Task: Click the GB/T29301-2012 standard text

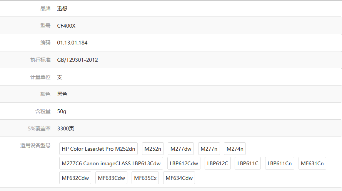Action: point(77,60)
